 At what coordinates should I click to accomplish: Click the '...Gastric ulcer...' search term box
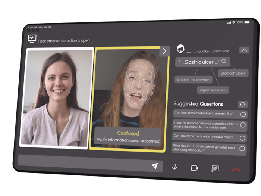point(202,62)
